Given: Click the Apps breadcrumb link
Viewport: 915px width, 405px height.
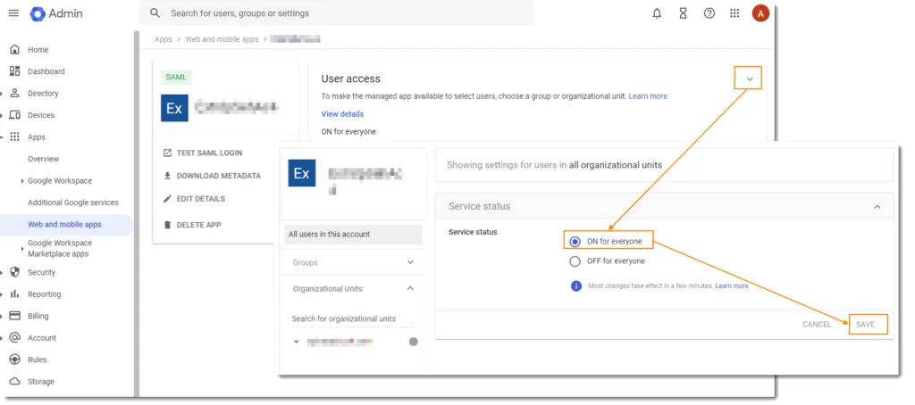Looking at the screenshot, I should tap(164, 39).
